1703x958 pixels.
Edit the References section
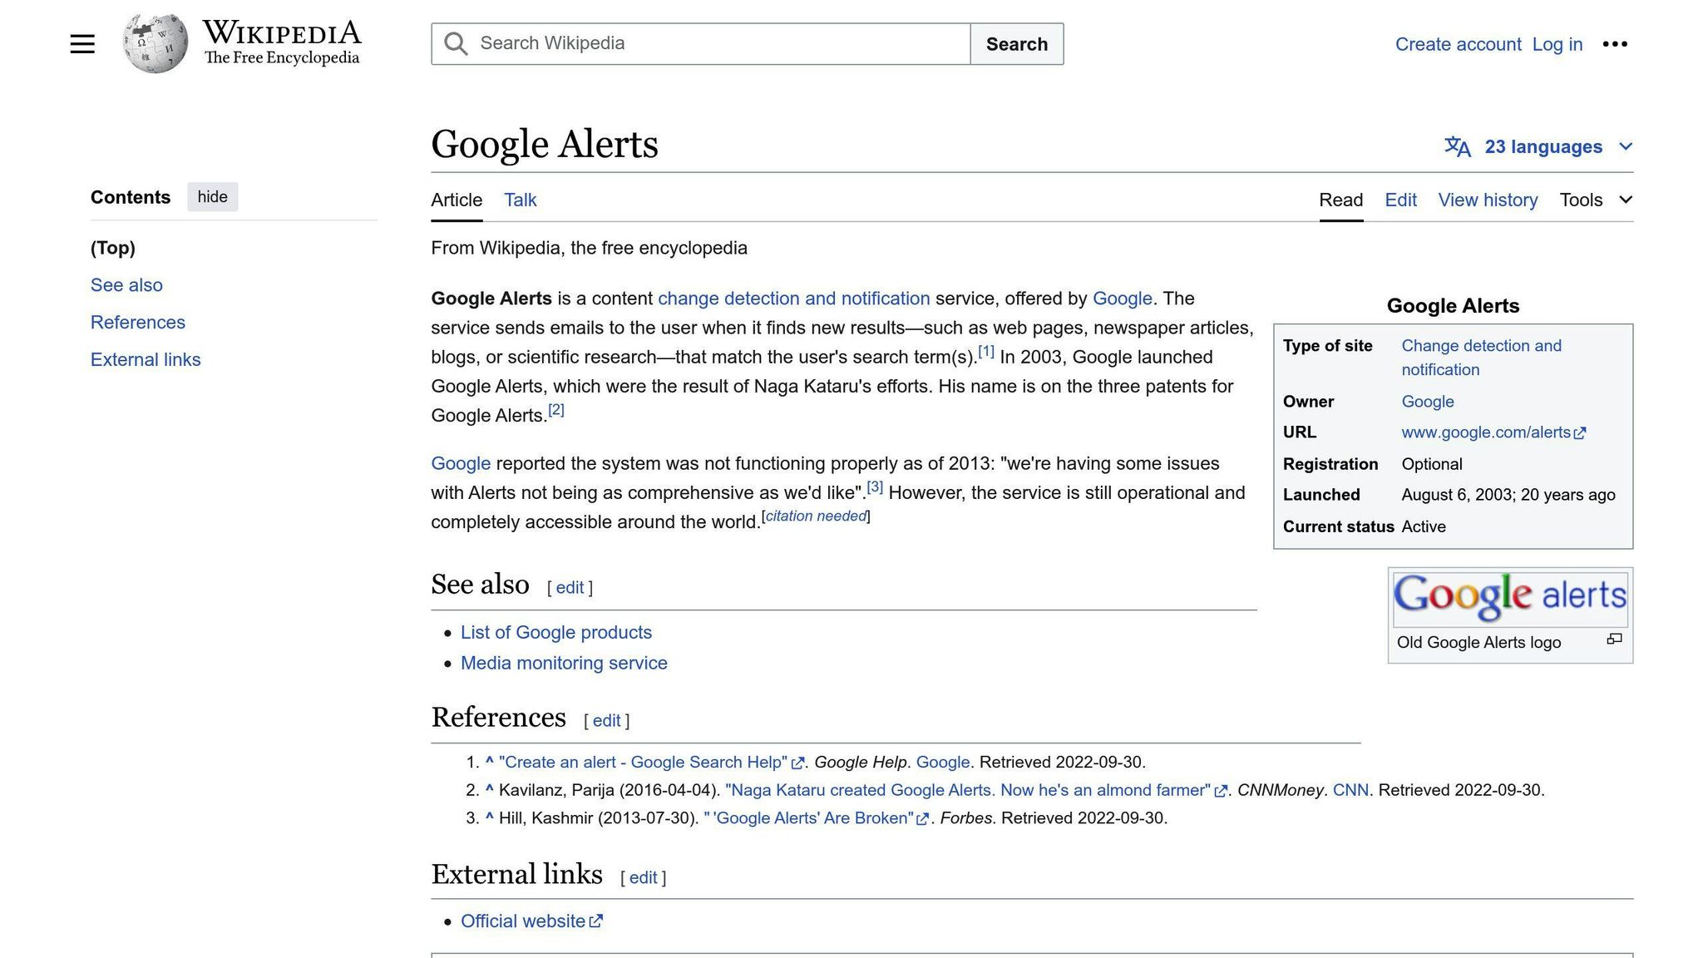click(606, 721)
